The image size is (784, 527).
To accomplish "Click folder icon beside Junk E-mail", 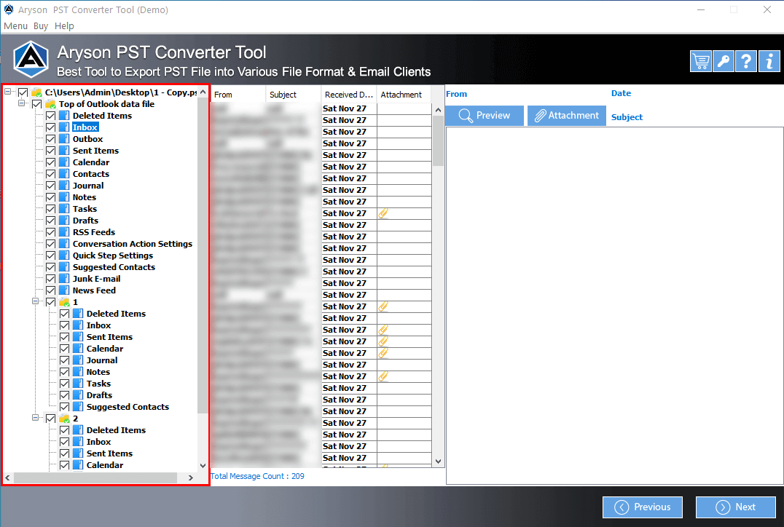I will tap(64, 279).
